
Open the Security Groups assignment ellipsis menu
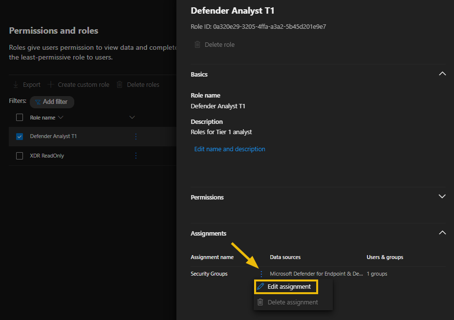coord(261,274)
